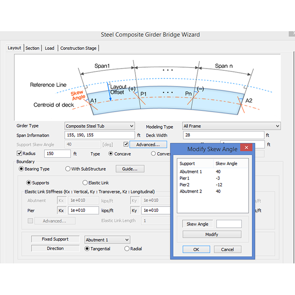Select Elastic Link radio option

point(85,183)
